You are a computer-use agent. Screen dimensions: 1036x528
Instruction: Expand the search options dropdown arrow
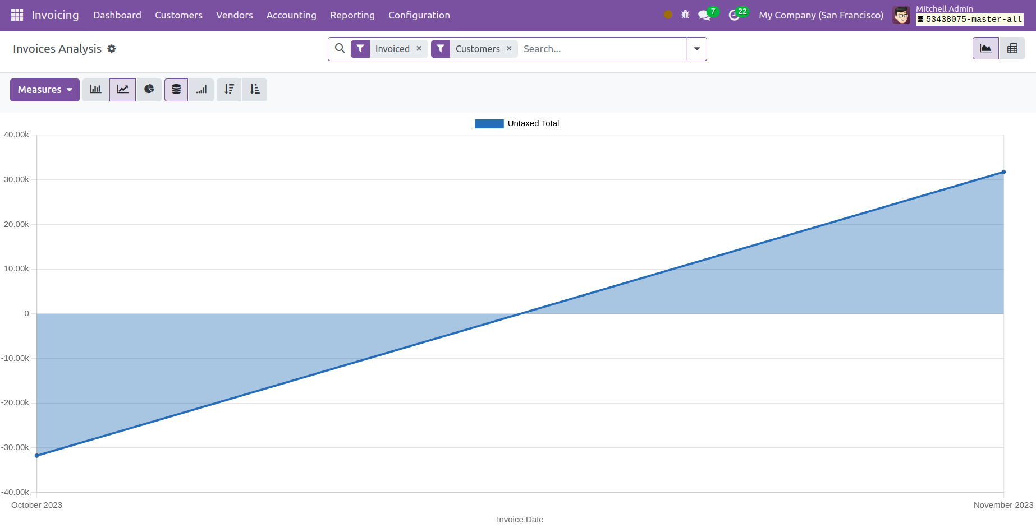(697, 49)
